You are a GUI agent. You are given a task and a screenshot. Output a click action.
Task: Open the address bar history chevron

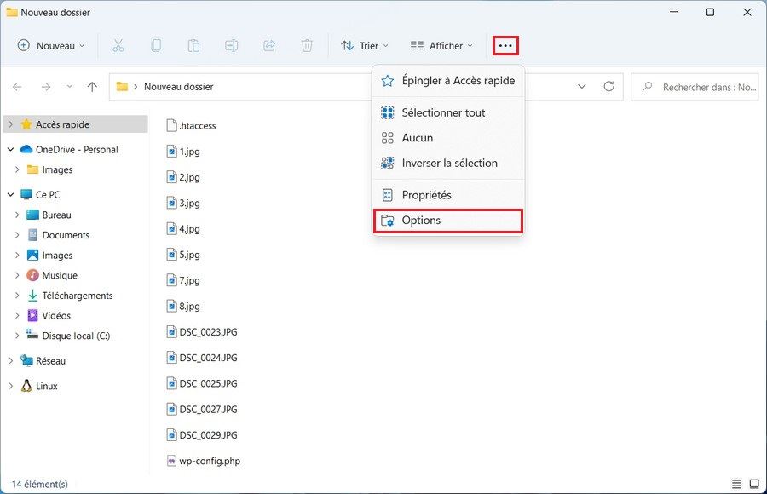coord(582,86)
